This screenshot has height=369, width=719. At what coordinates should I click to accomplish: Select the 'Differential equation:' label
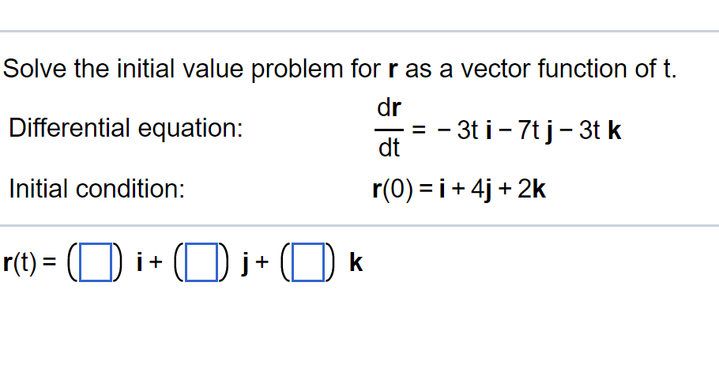pyautogui.click(x=125, y=127)
